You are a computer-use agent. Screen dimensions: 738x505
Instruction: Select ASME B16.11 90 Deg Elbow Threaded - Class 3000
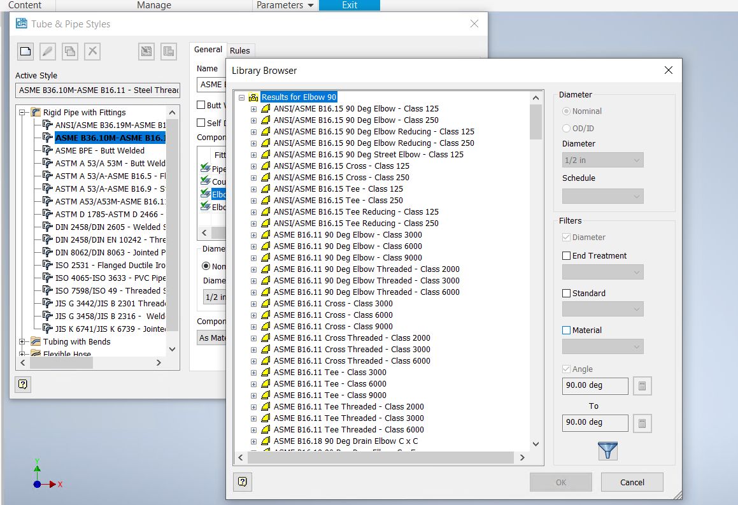367,280
